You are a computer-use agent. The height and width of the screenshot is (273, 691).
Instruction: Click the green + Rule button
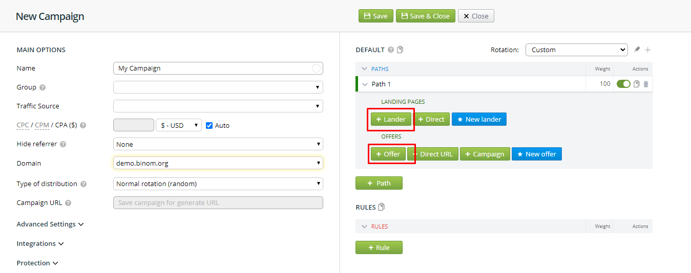(x=379, y=247)
